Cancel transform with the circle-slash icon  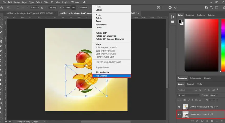pyautogui.click(x=170, y=7)
